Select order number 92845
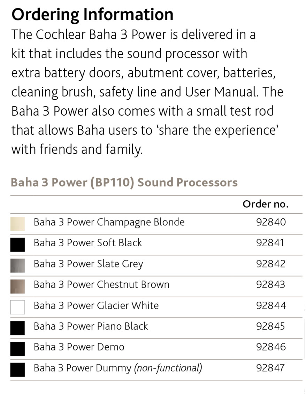This screenshot has height=394, width=306. coord(271,326)
